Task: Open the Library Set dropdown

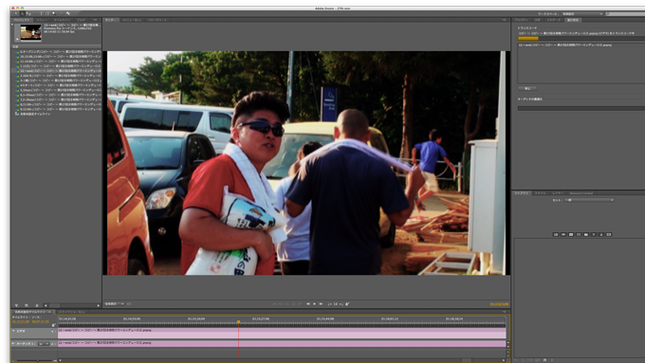Action: 589,200
